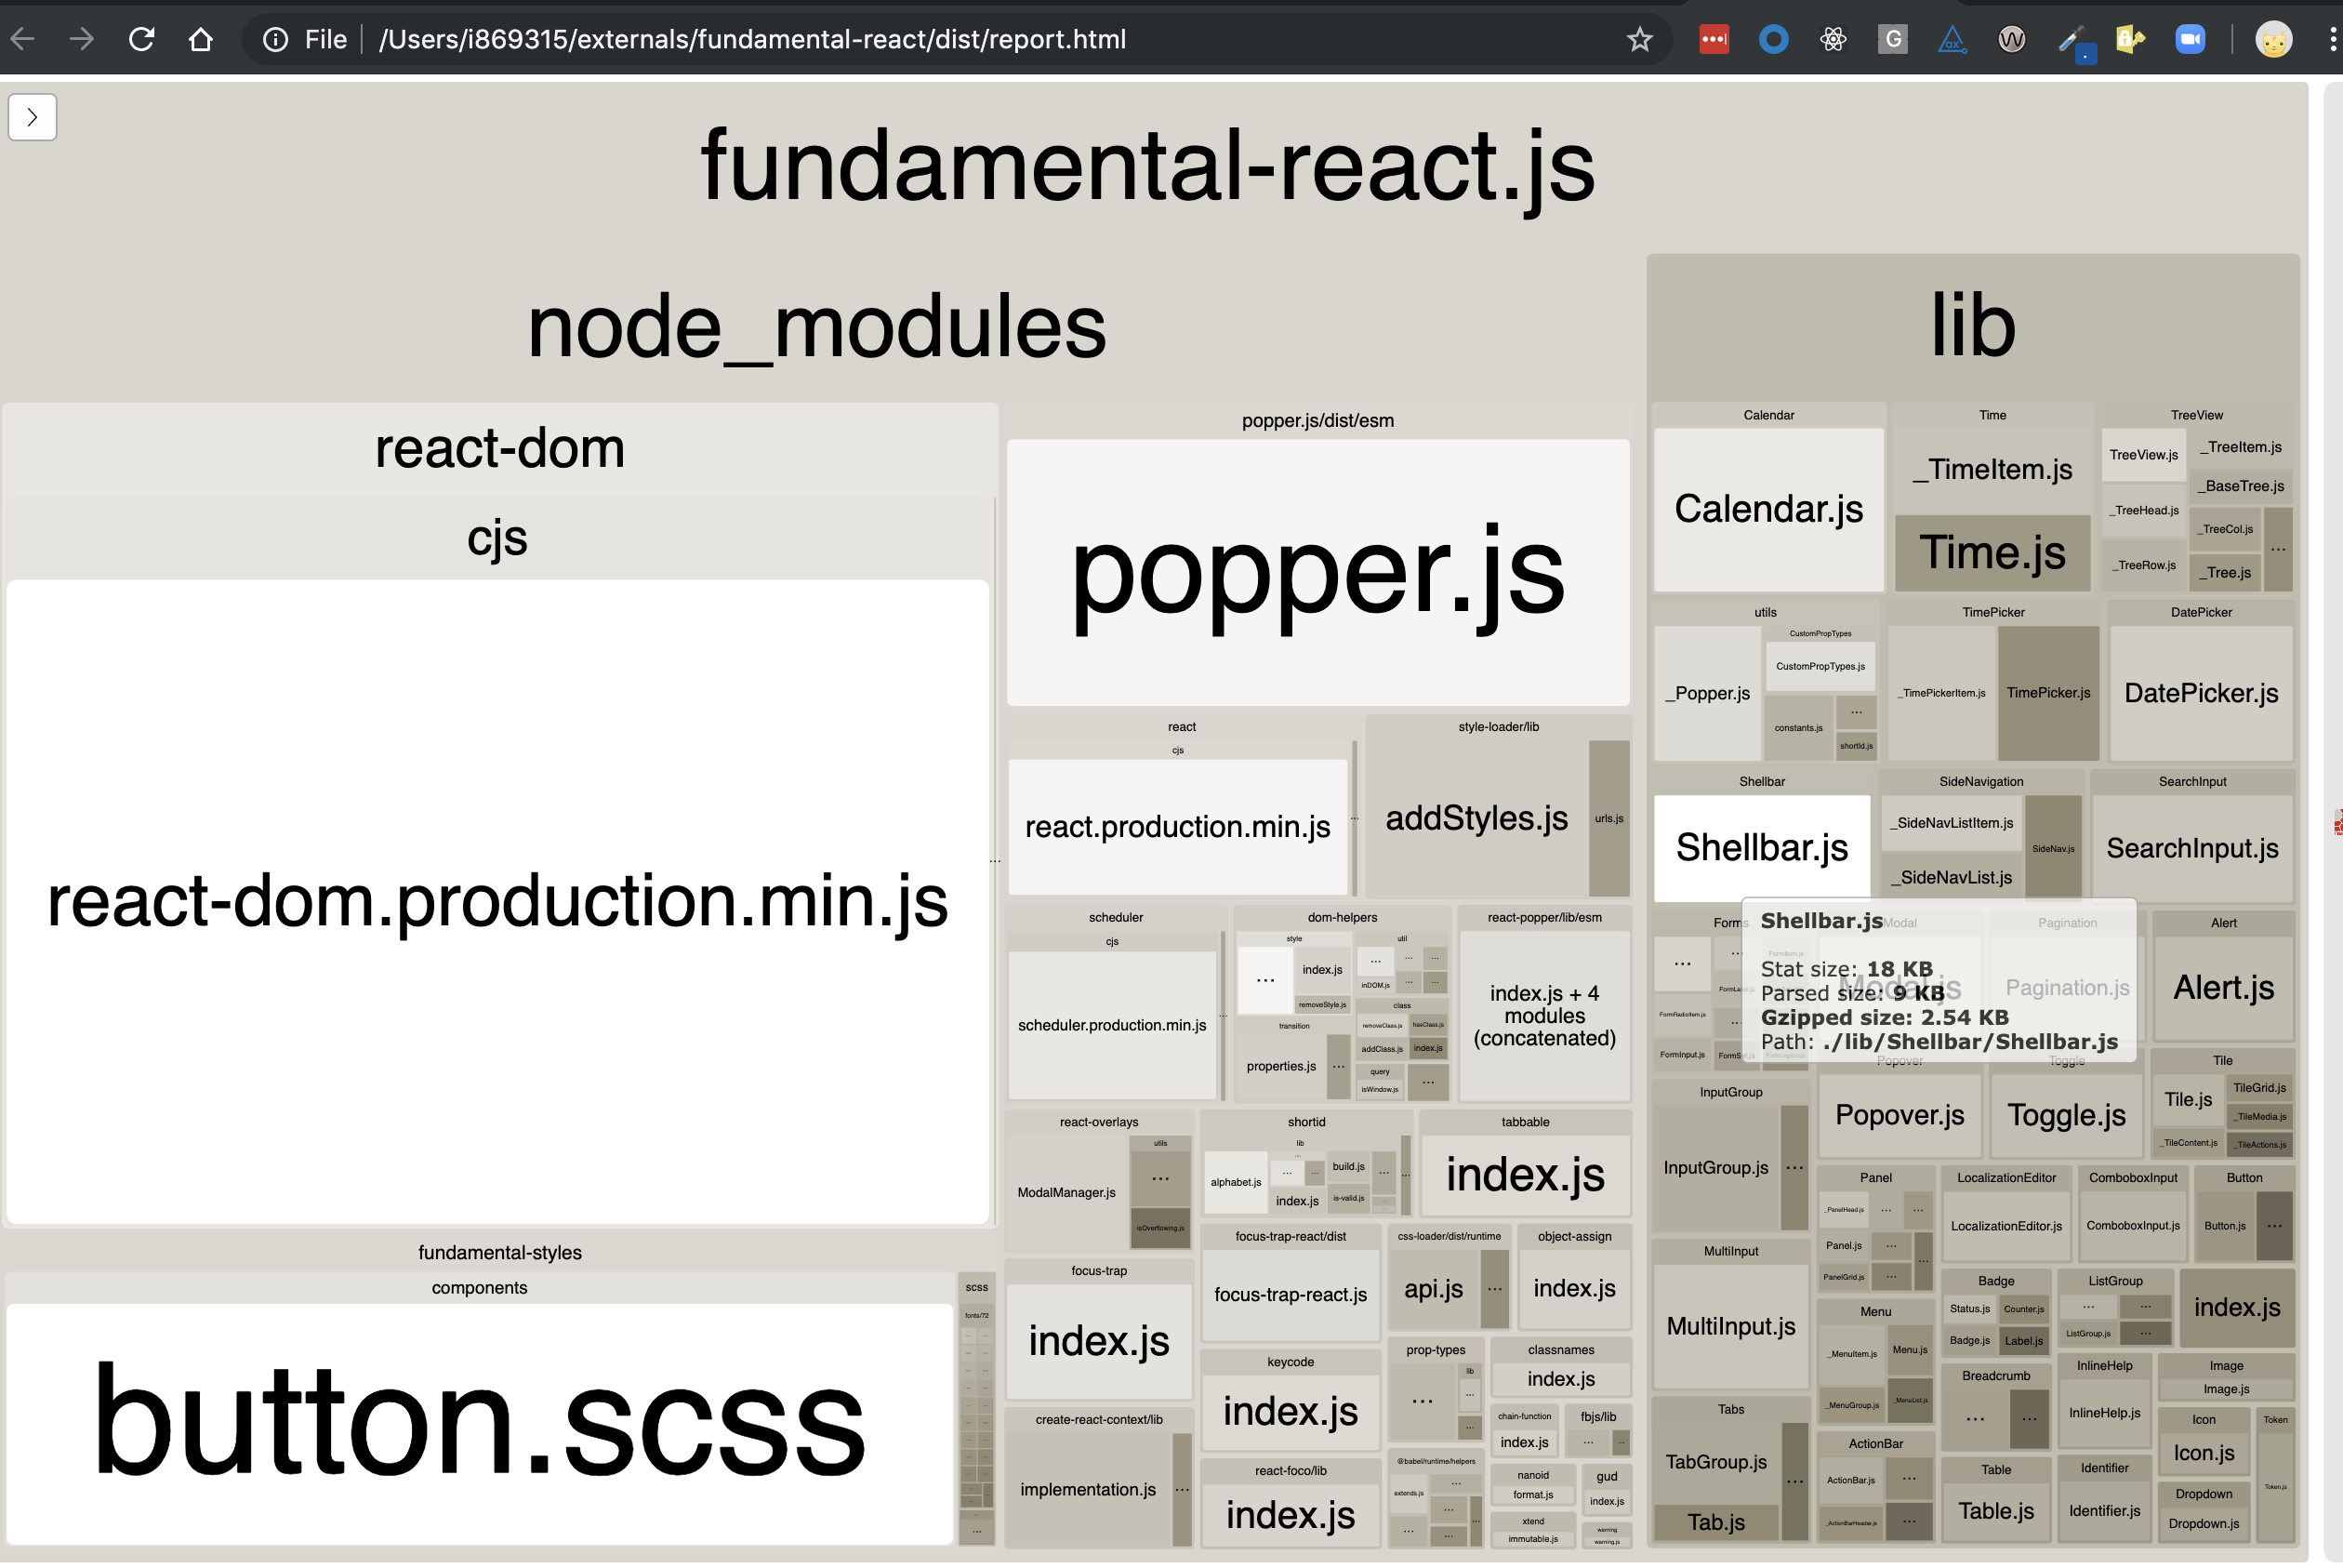Screen dimensions: 2343x1568
Task: Select the popper.js module block
Action: (1317, 572)
